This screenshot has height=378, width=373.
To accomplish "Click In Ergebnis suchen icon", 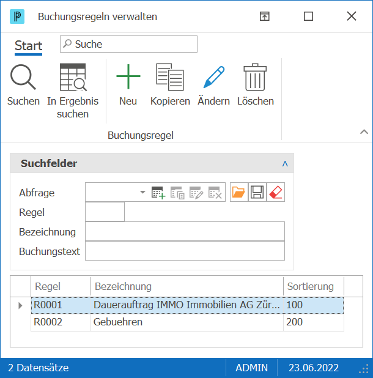I will [73, 77].
